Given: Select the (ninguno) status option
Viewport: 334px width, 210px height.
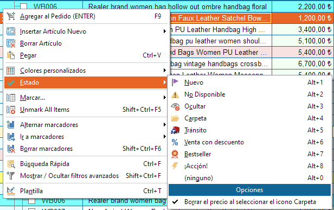Looking at the screenshot, I should tap(249, 178).
